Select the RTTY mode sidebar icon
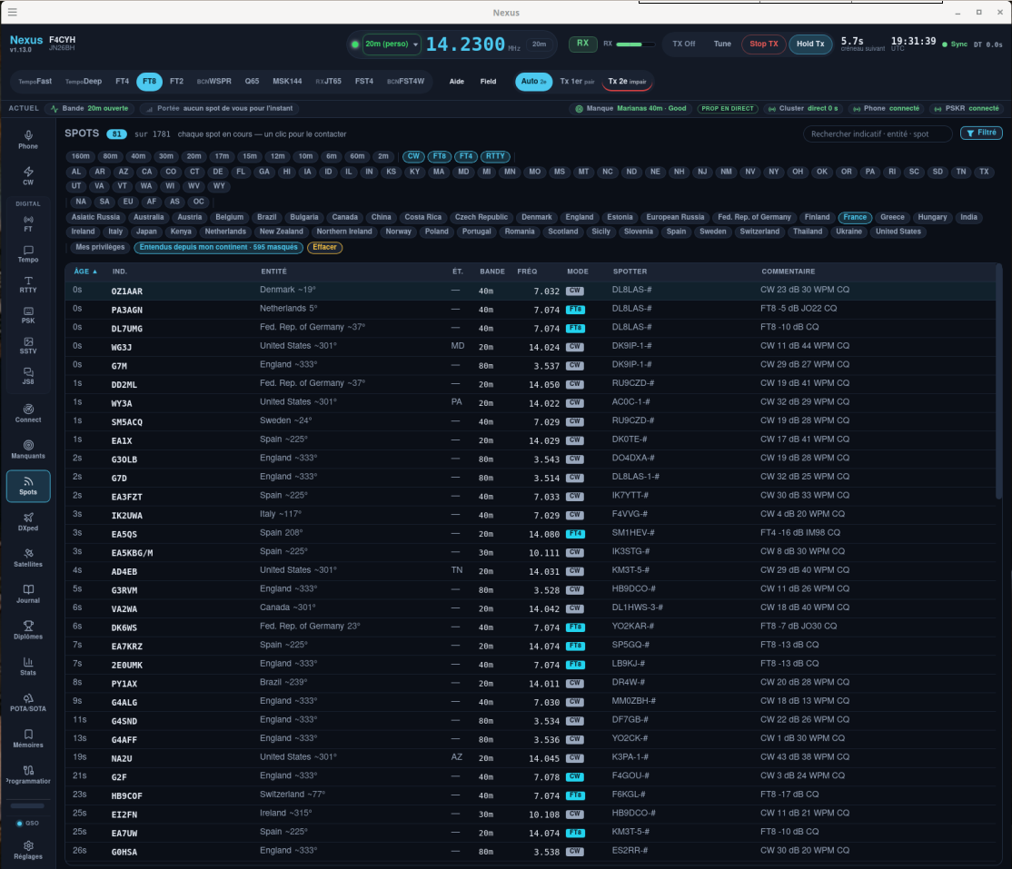Viewport: 1012px width, 869px height. pyautogui.click(x=28, y=284)
